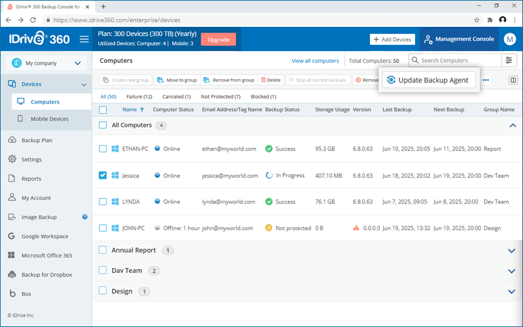
Task: Collapse the Devices section chevron
Action: point(84,84)
